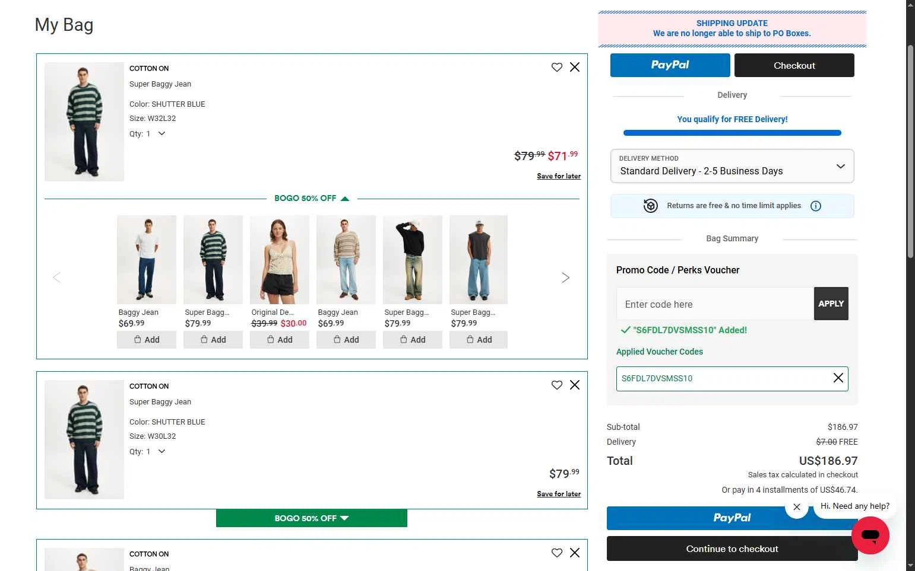This screenshot has width=915, height=571.
Task: Save the $79.99 W30L32 jean for later
Action: pos(559,494)
